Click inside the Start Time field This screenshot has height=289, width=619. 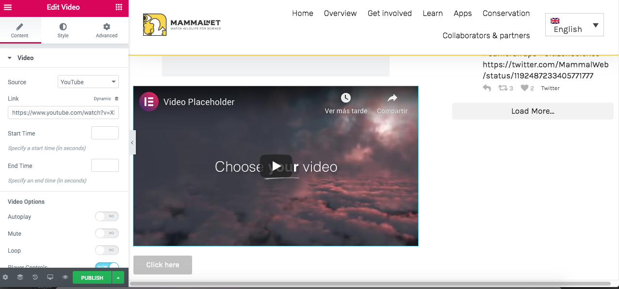point(105,133)
